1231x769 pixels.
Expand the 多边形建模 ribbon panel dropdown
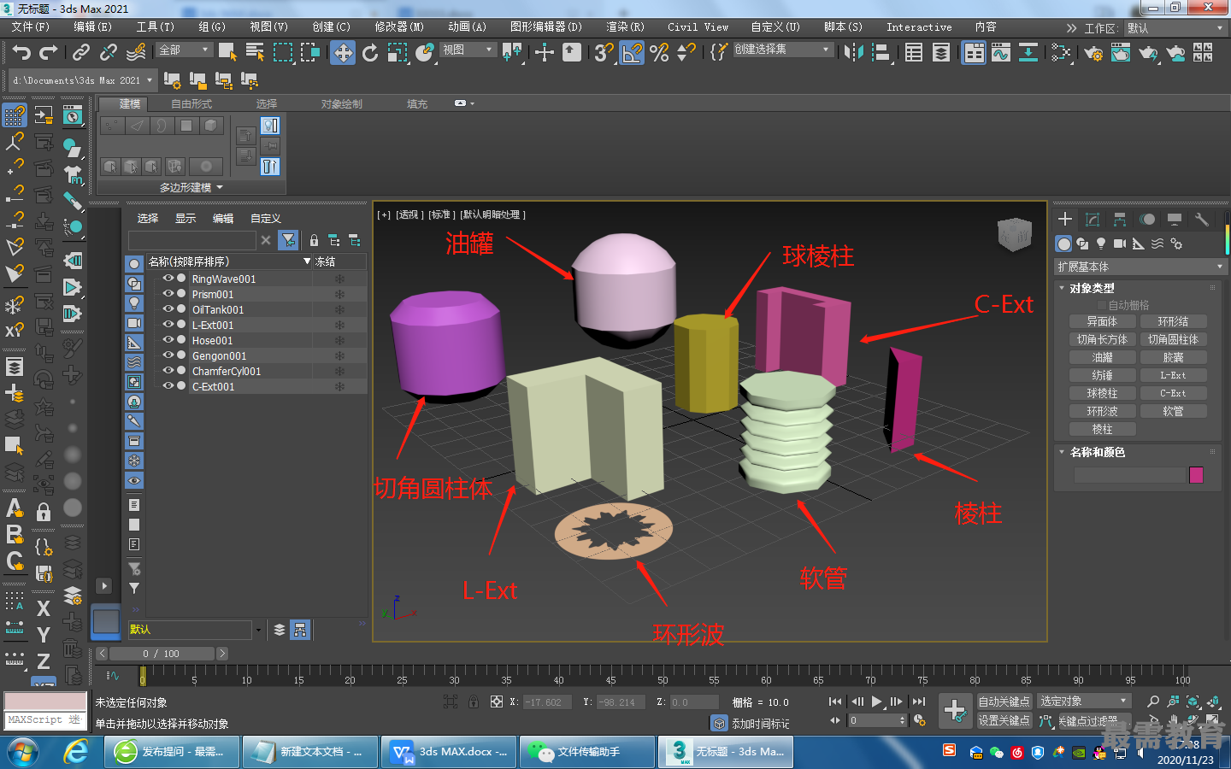tap(191, 187)
